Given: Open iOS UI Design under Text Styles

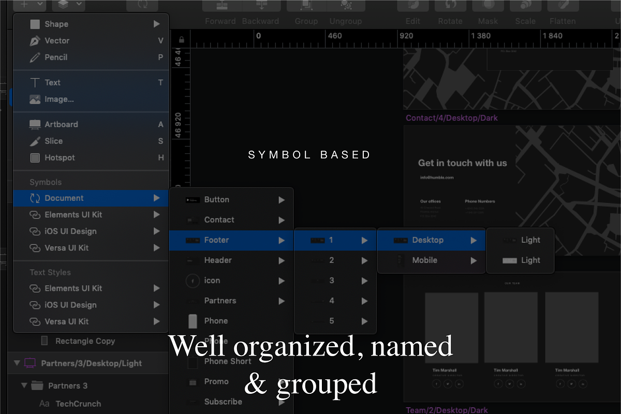Looking at the screenshot, I should tap(91, 305).
